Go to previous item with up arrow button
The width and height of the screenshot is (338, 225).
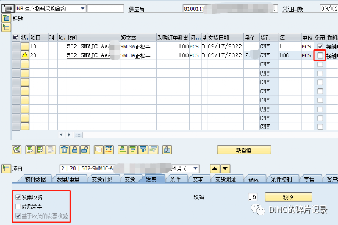coord(215,168)
